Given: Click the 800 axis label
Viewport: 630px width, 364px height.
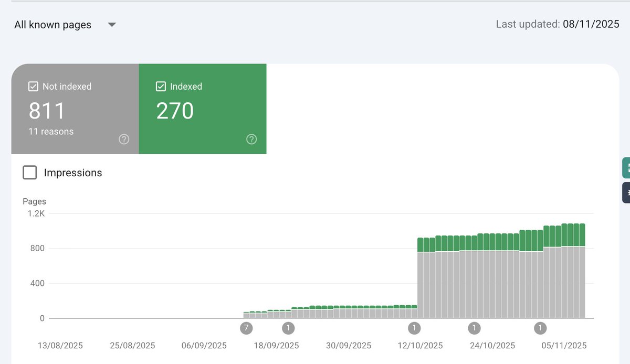Looking at the screenshot, I should (x=38, y=248).
